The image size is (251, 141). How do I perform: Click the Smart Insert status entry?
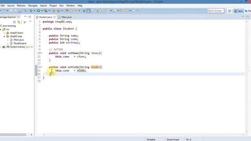pyautogui.click(x=173, y=139)
